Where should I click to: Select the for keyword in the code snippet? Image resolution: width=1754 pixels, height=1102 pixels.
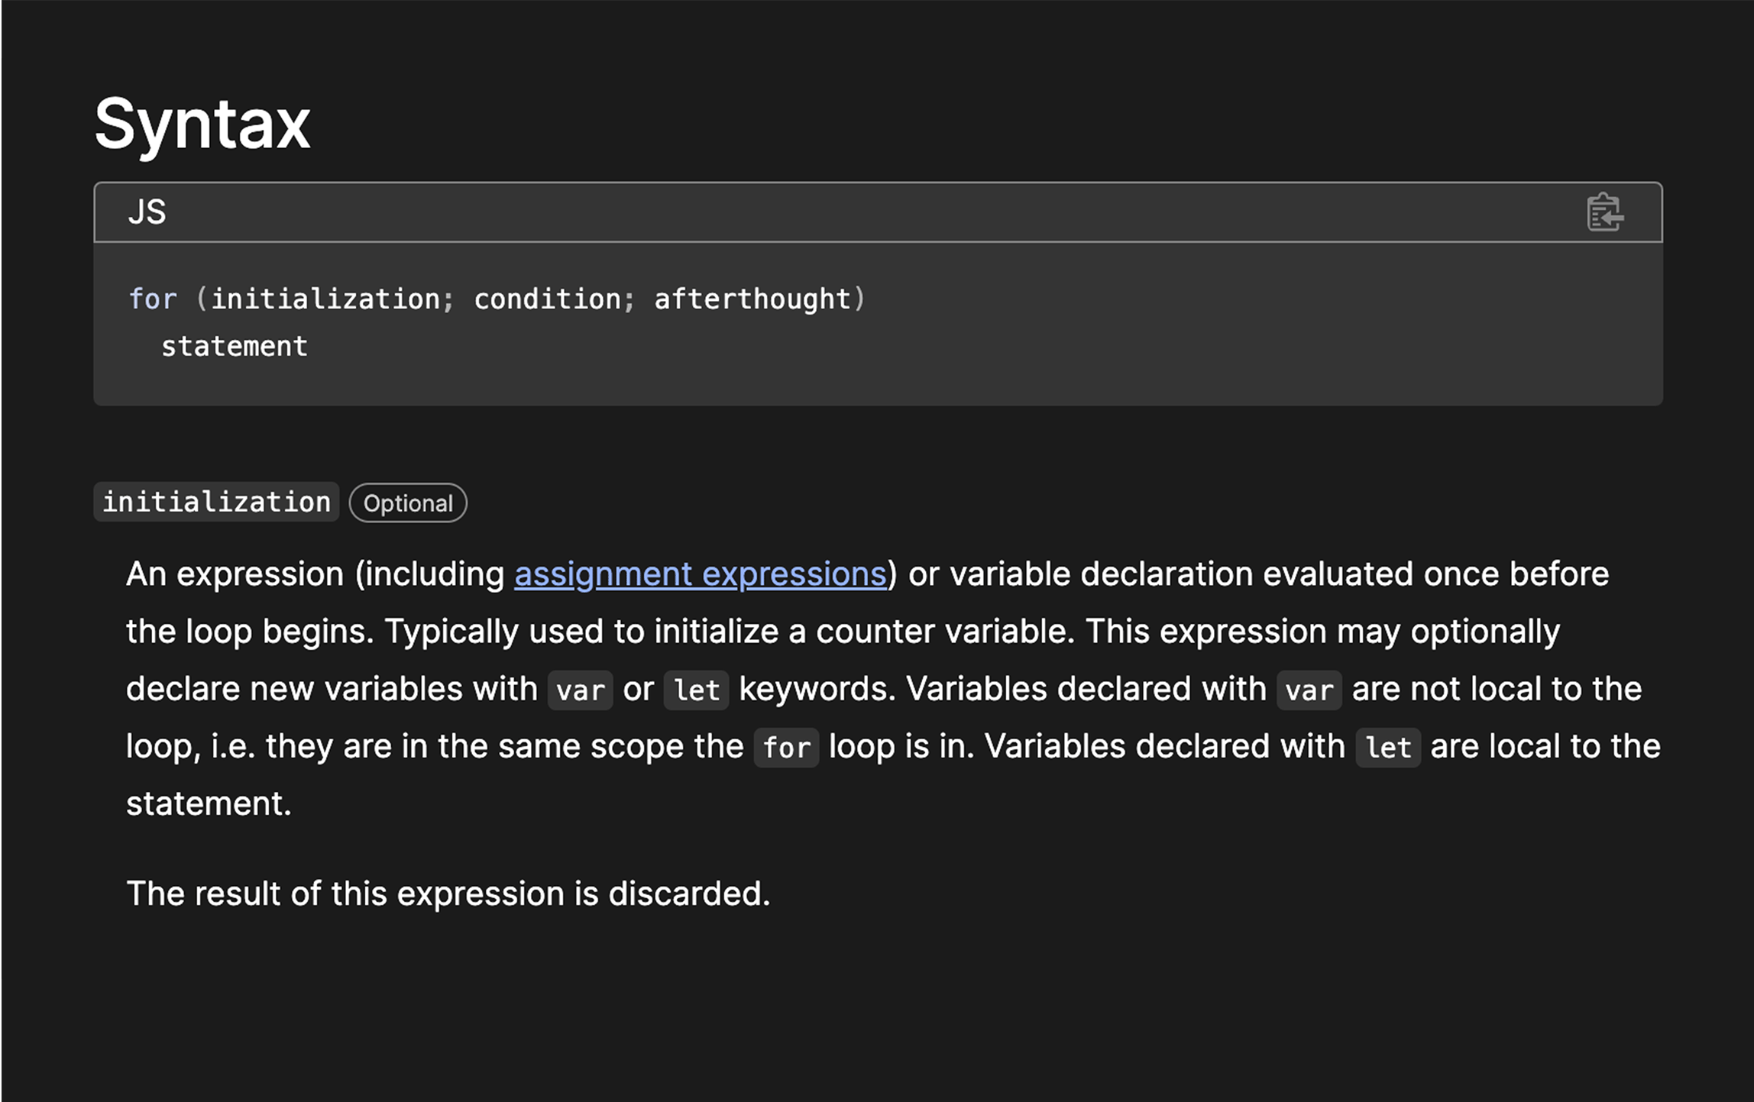coord(152,299)
